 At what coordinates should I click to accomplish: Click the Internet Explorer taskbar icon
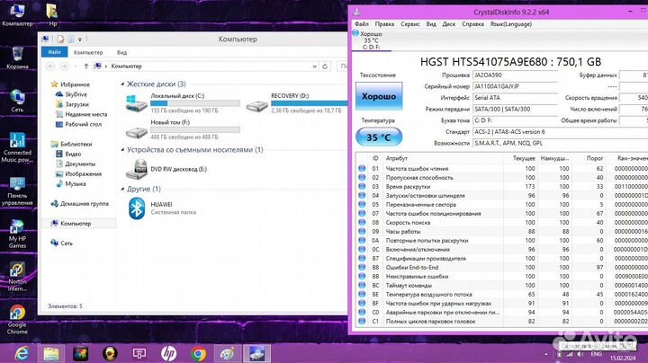tap(22, 352)
